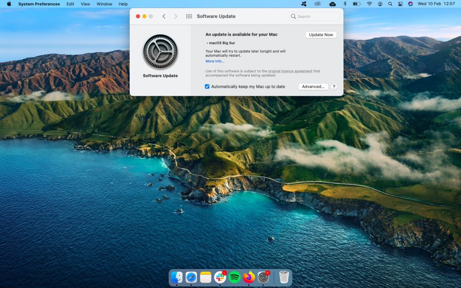This screenshot has width=461, height=288.
Task: Open the battery status menu
Action: tap(357, 4)
